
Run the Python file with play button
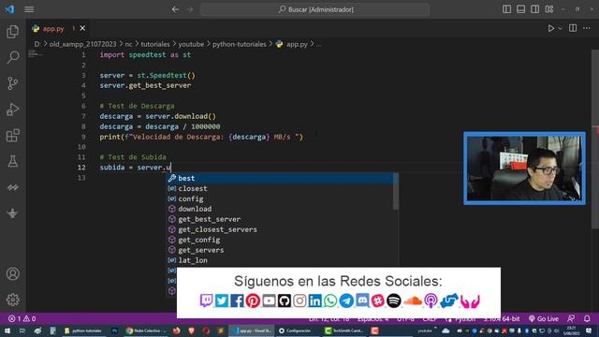pos(551,28)
